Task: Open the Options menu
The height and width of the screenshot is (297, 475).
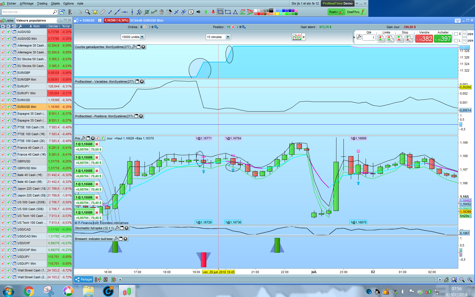Action: pos(68,3)
